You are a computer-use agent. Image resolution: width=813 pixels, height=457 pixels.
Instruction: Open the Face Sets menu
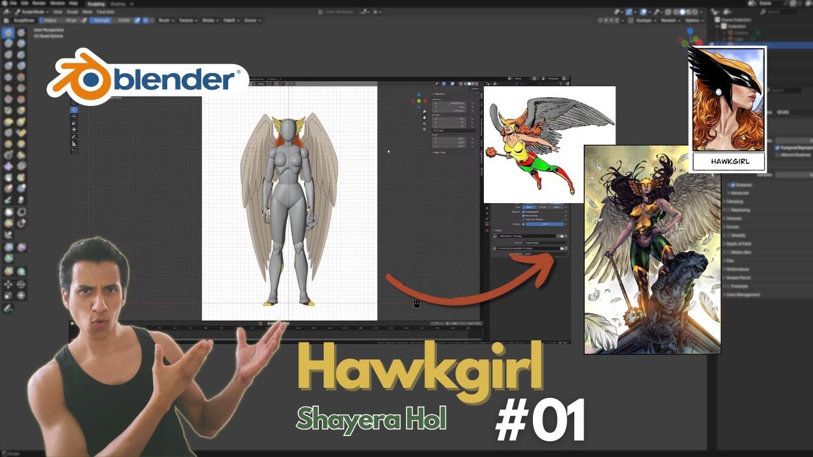[x=105, y=12]
